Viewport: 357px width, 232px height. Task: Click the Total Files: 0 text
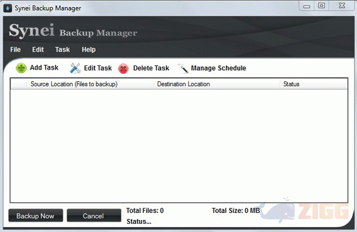[145, 211]
